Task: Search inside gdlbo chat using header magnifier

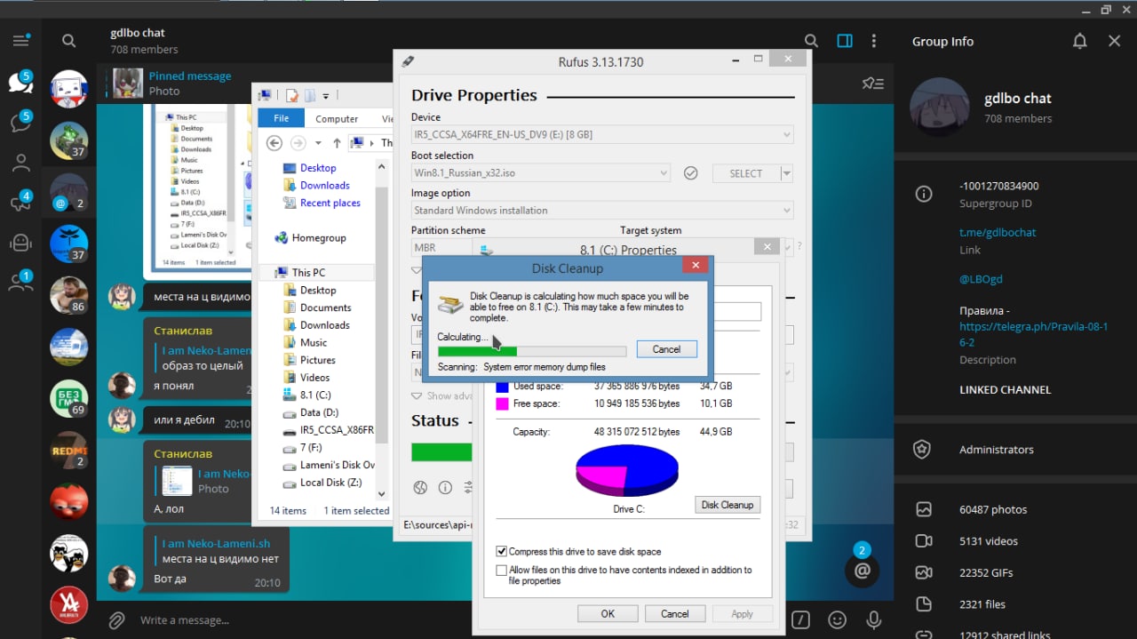Action: 811,41
